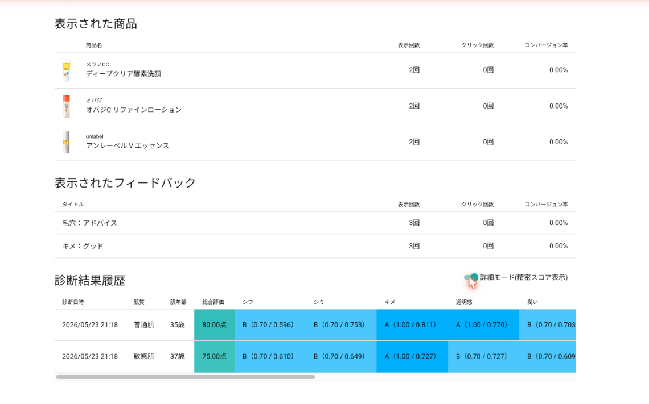Click the 37歳 skin age cell
This screenshot has width=649, height=404.
177,356
